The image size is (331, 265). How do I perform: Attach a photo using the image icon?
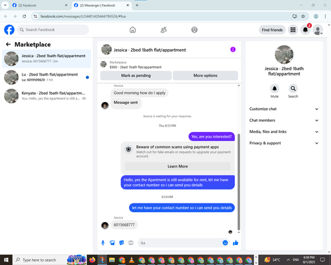click(x=113, y=243)
